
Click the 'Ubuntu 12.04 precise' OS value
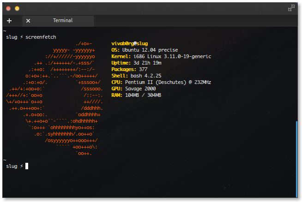tap(150, 50)
